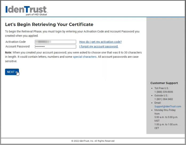Click the 'Activation Code' field label

coord(15,42)
